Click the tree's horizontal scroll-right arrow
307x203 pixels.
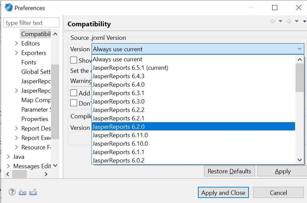pos(46,174)
